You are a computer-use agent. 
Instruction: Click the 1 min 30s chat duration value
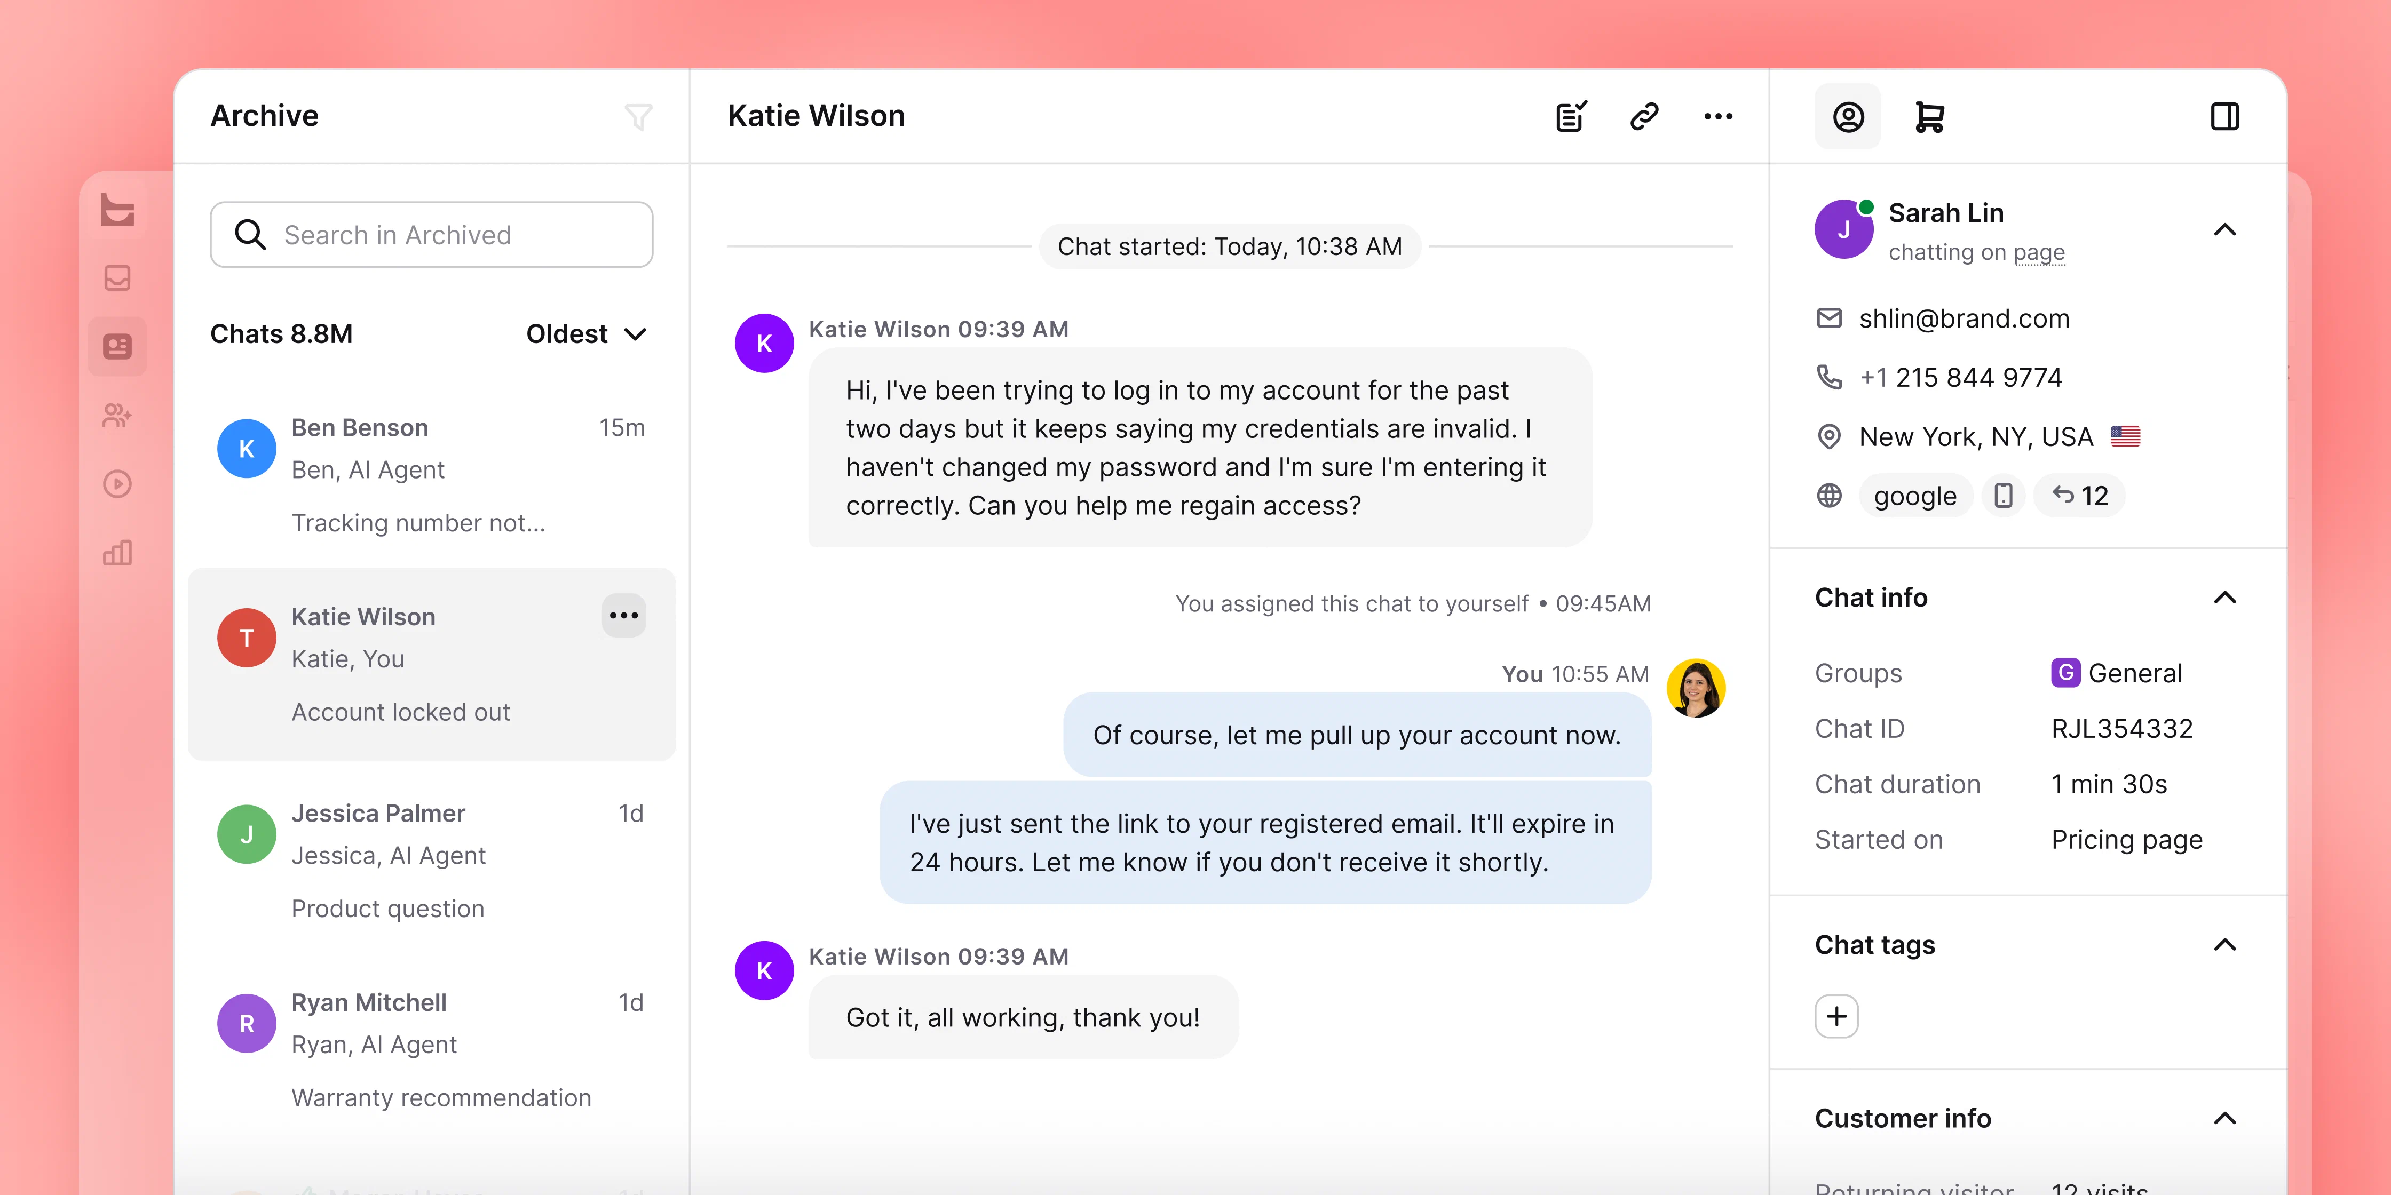pos(2109,784)
